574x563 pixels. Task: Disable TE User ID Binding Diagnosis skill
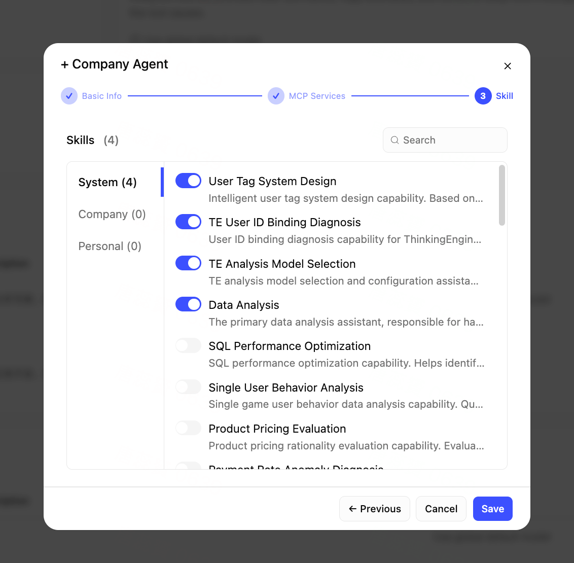188,222
